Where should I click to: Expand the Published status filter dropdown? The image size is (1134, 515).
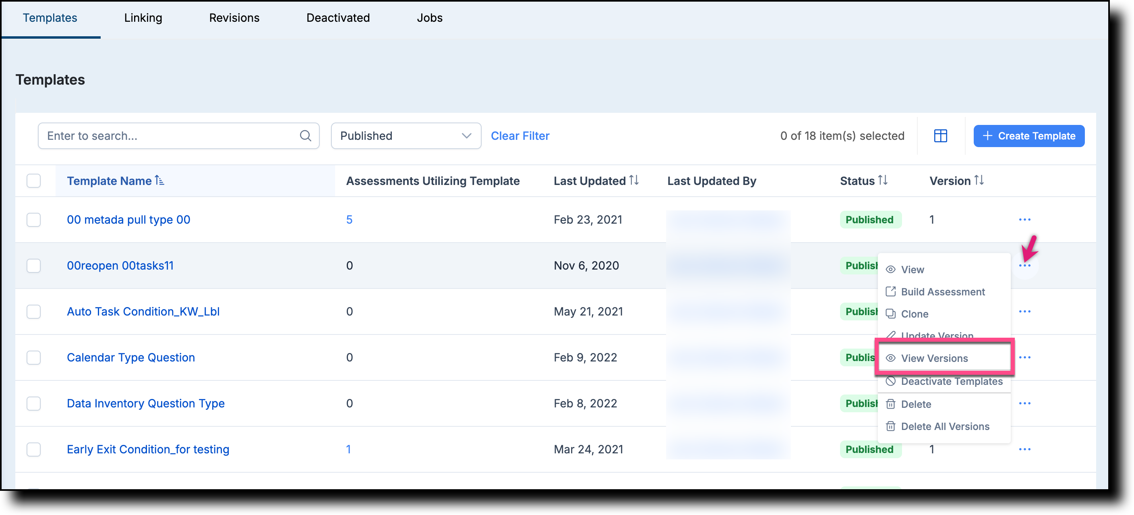coord(406,136)
